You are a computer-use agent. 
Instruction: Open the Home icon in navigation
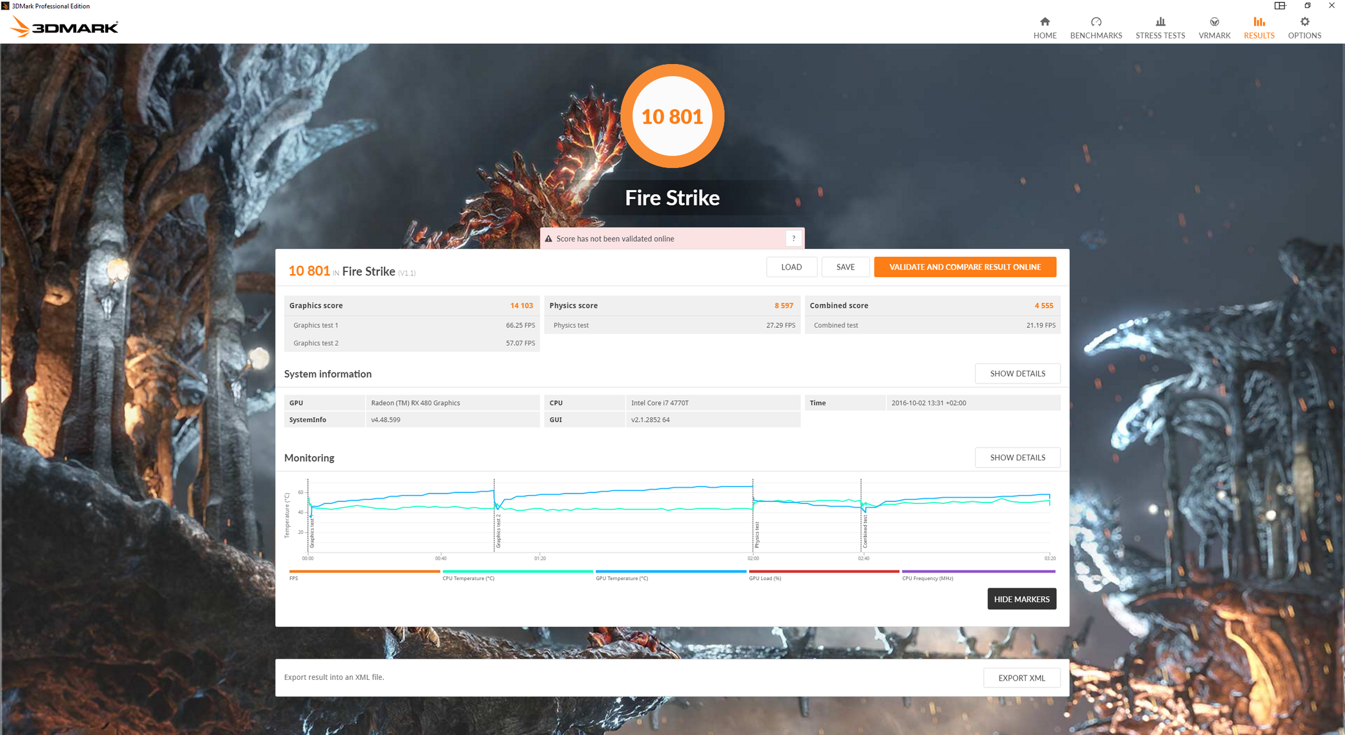(1044, 22)
